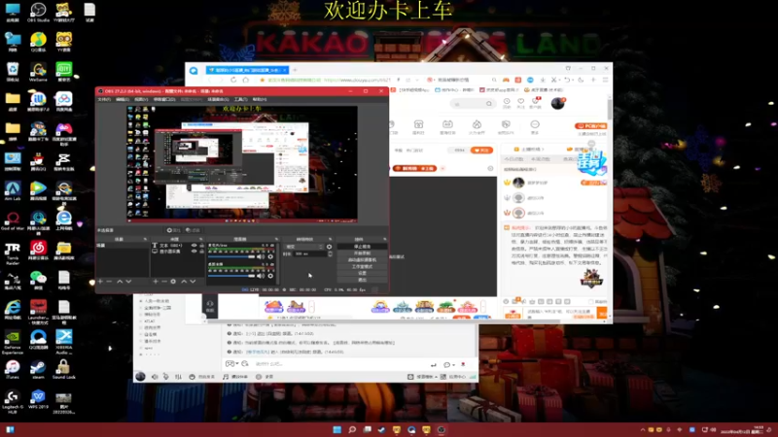The height and width of the screenshot is (437, 778).
Task: Click the PC client download button
Action: point(590,126)
